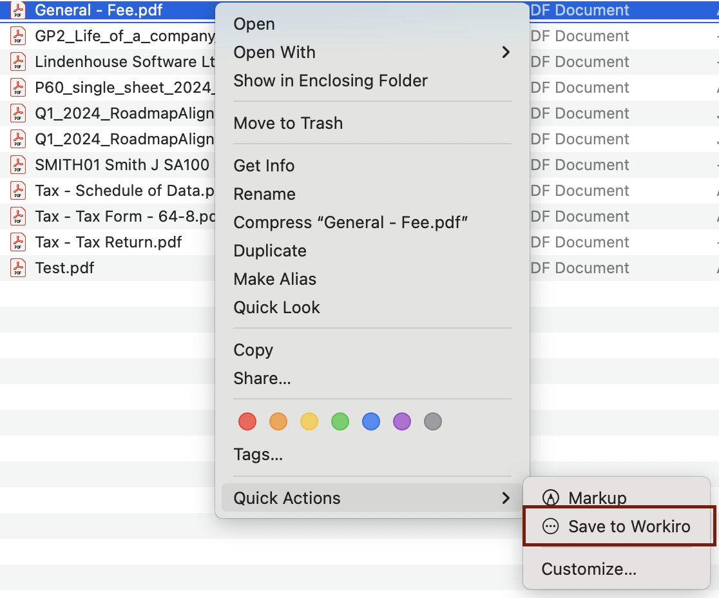
Task: Click PDF icon for SMITH01 Smith J SA100
Action: [x=18, y=165]
